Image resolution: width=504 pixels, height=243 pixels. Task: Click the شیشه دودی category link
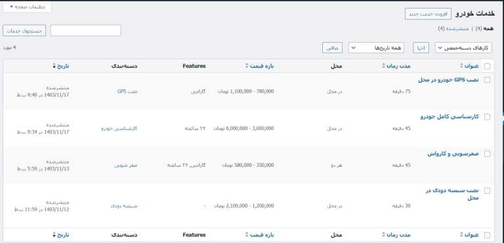(x=124, y=206)
